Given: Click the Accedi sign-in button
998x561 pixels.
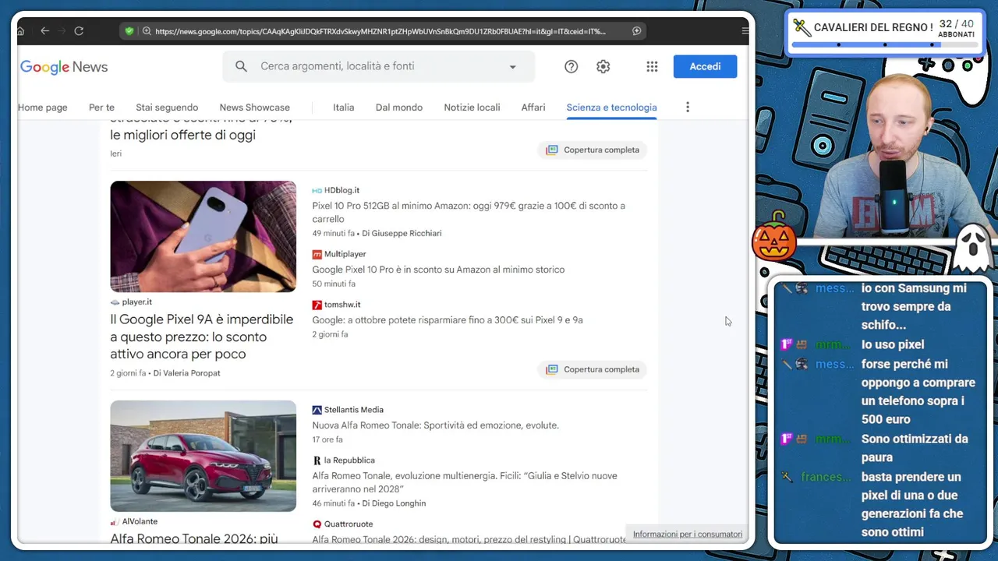Looking at the screenshot, I should click(x=705, y=66).
